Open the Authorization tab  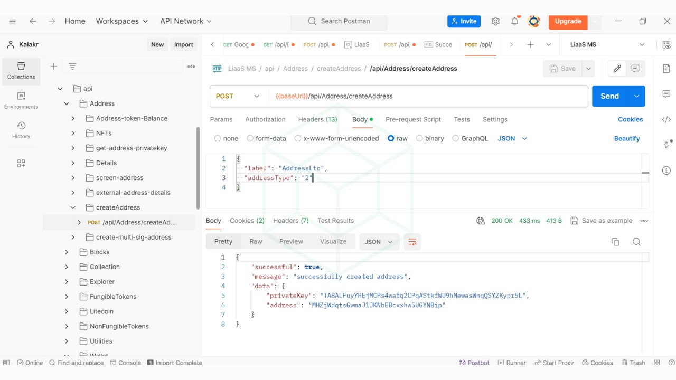click(x=265, y=119)
